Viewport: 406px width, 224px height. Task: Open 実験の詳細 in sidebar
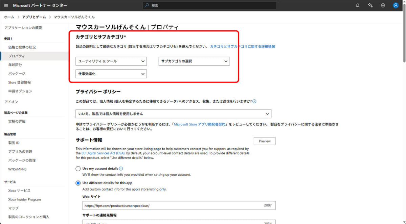tap(17, 121)
